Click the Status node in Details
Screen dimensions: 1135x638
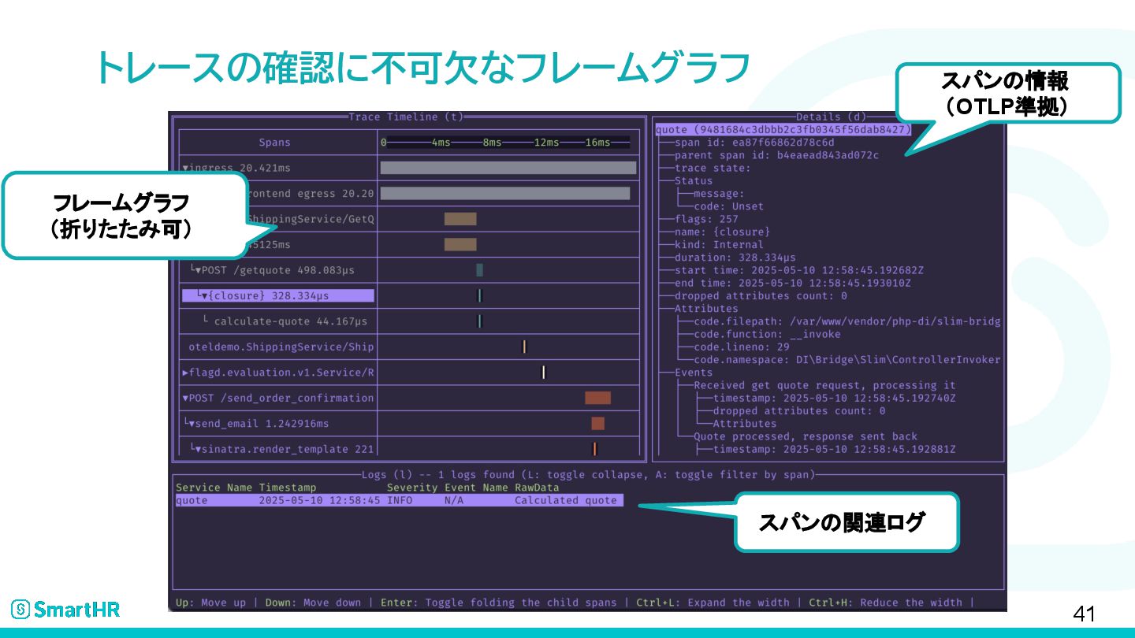[x=694, y=180]
